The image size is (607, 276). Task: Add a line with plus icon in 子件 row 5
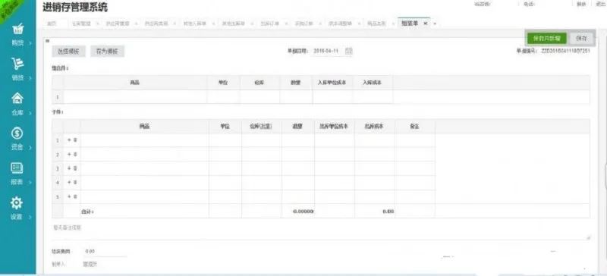[69, 196]
